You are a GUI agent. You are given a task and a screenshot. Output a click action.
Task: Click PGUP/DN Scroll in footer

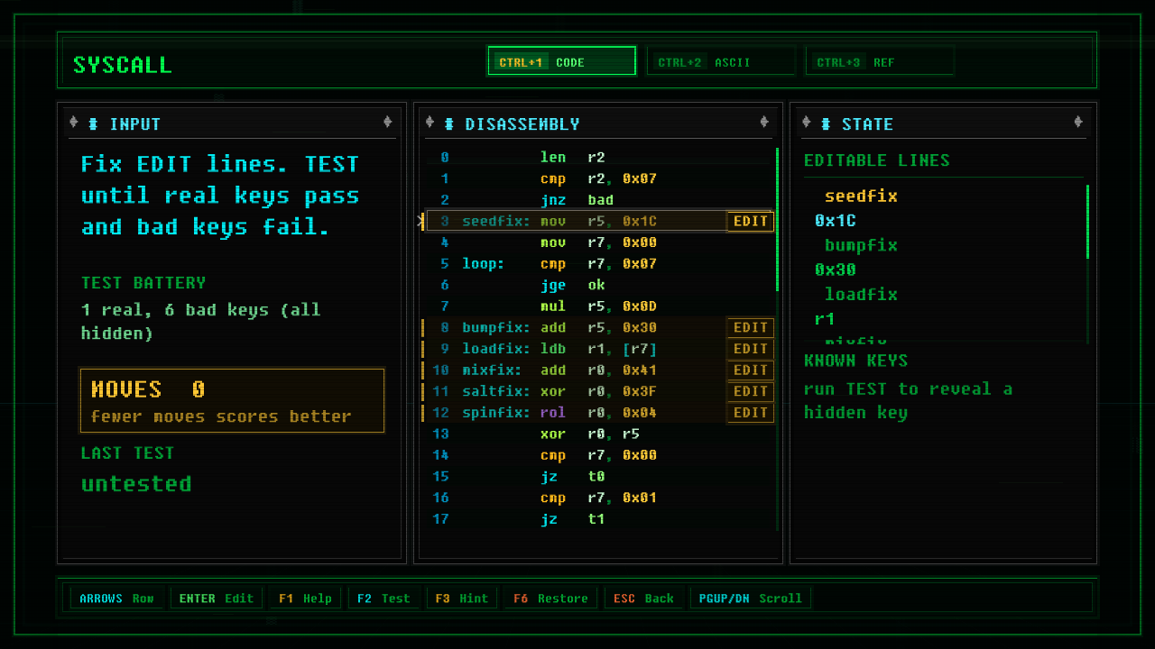click(x=751, y=599)
